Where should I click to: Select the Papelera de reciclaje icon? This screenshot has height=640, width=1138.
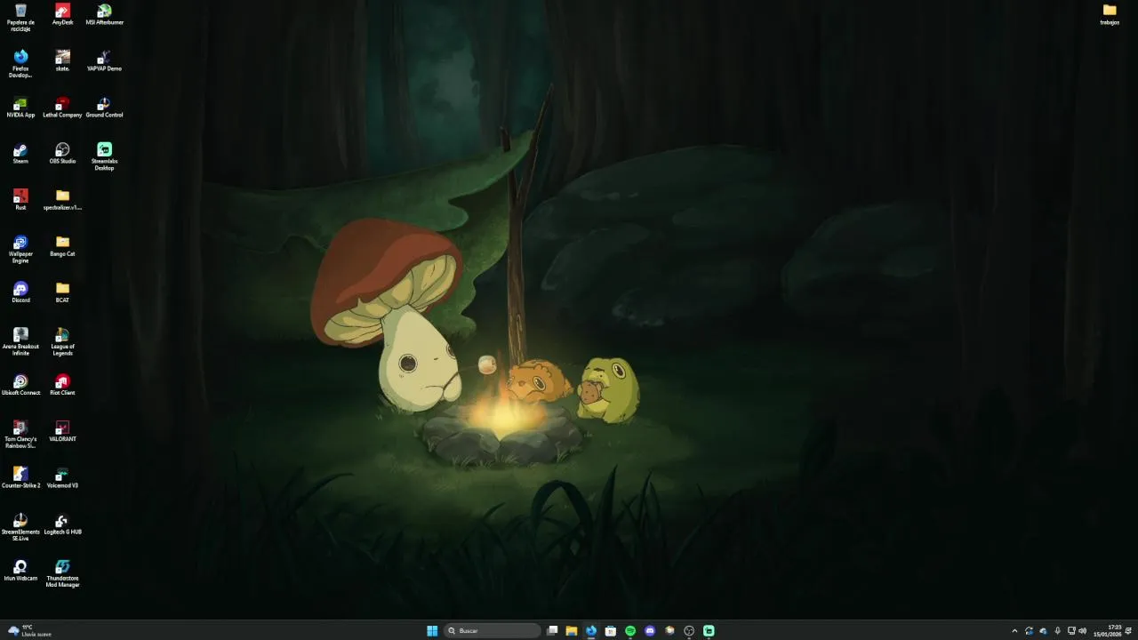click(x=20, y=17)
